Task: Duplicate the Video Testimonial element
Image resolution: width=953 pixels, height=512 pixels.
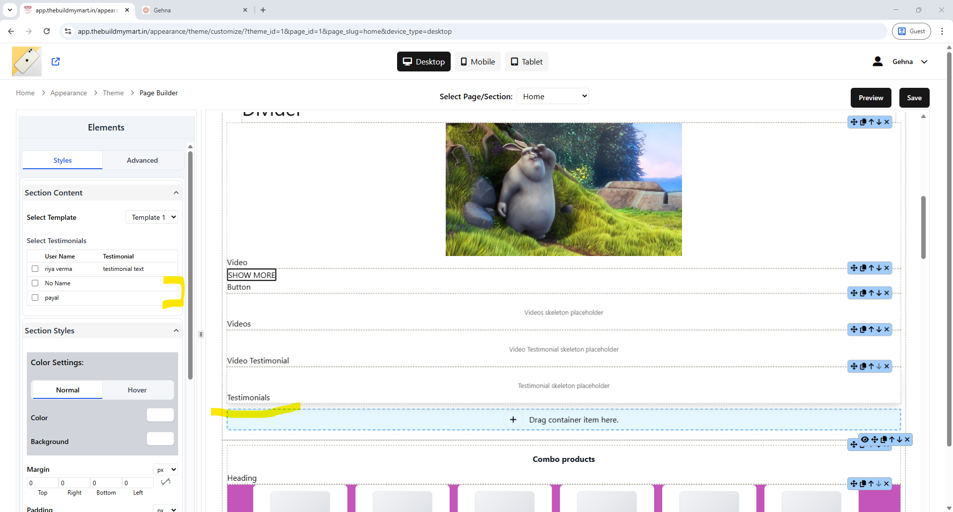Action: 863,329
